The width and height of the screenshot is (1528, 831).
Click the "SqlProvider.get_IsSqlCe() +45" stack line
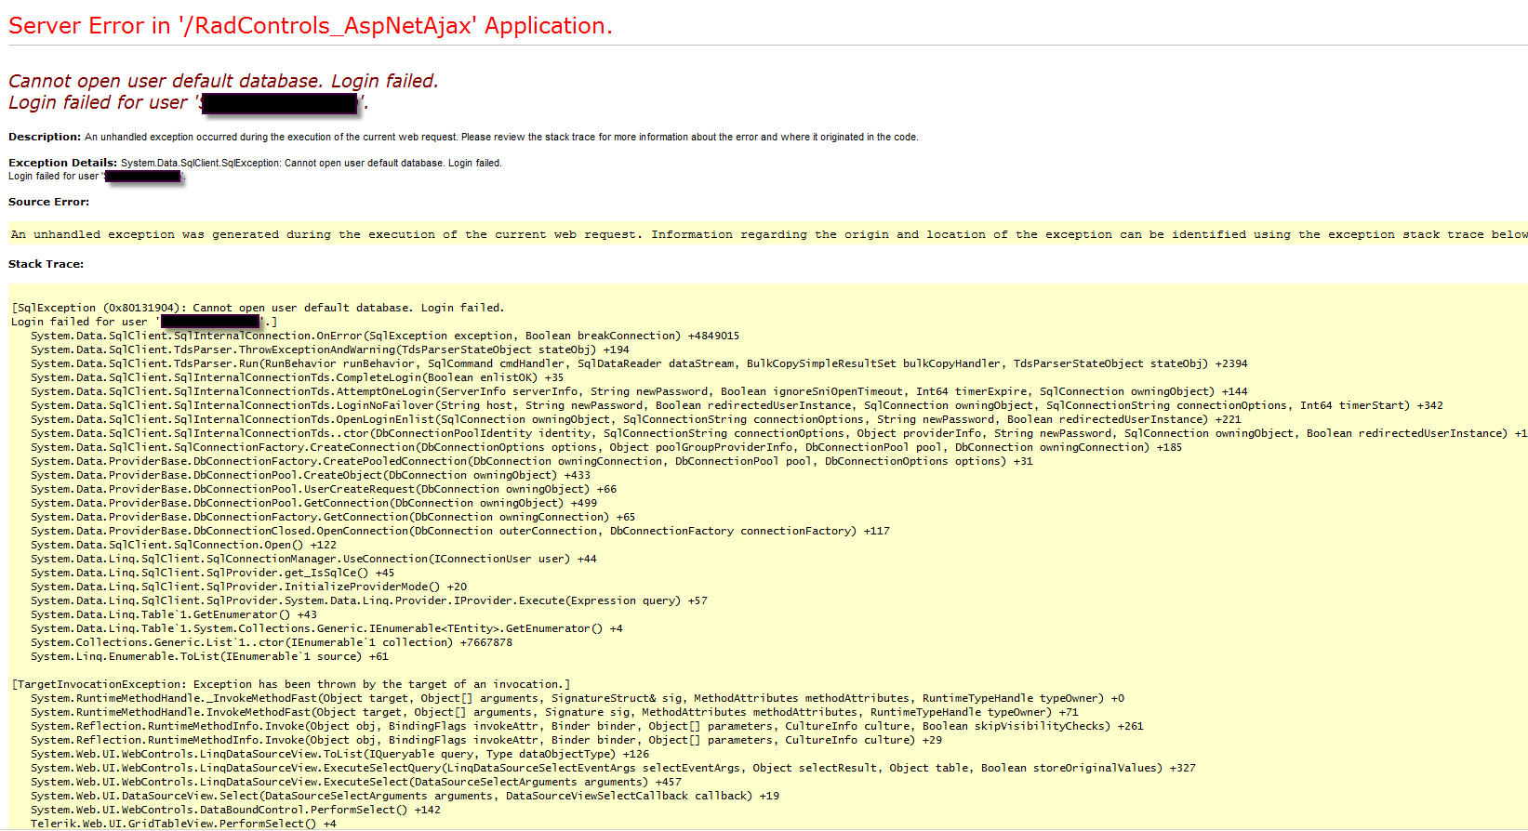213,573
